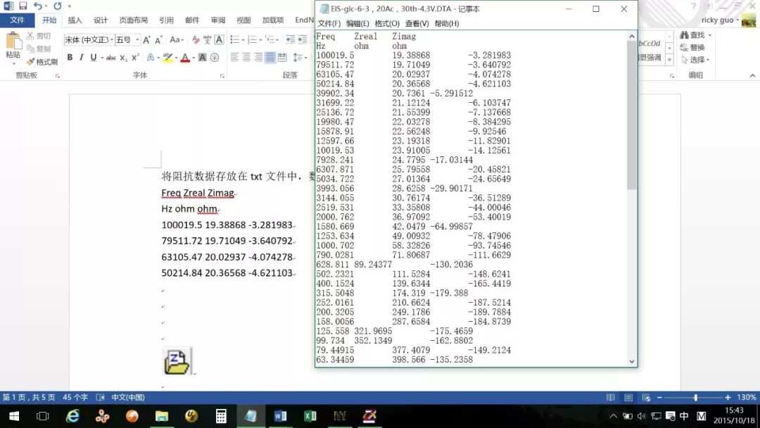Viewport: 760px width, 428px height.
Task: Toggle italic formatting
Action: pos(82,57)
